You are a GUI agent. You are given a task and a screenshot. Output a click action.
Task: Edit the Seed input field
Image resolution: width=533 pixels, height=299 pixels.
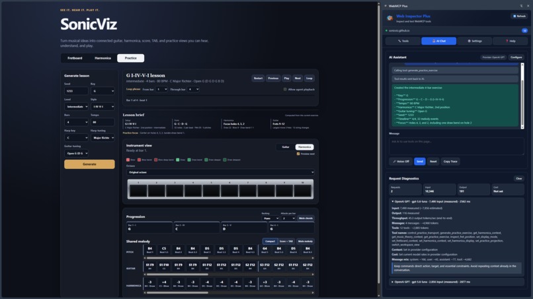(76, 91)
